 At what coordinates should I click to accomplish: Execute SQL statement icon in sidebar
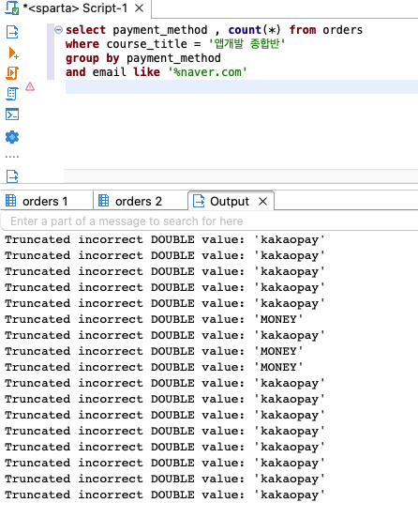point(12,32)
